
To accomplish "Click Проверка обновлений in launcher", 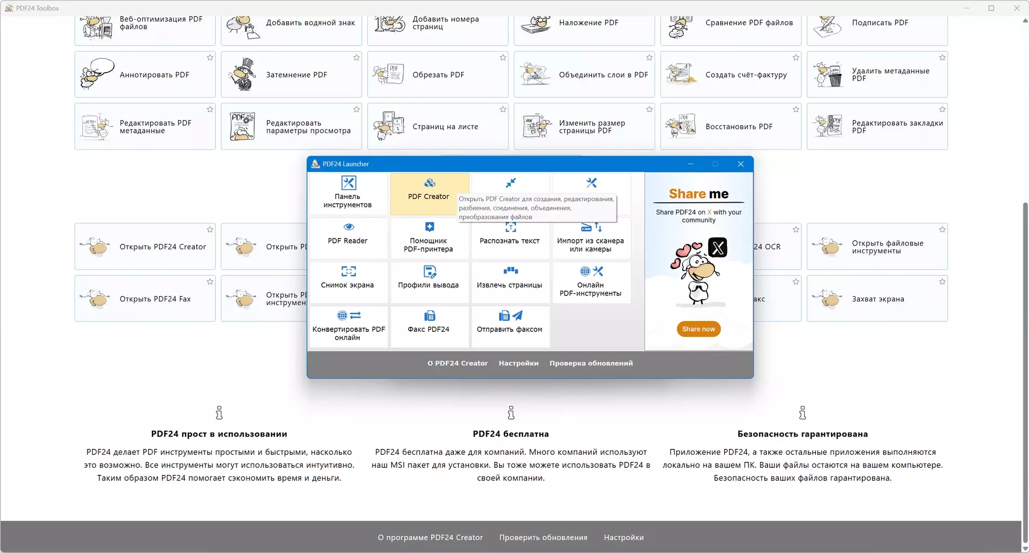I will tap(591, 363).
